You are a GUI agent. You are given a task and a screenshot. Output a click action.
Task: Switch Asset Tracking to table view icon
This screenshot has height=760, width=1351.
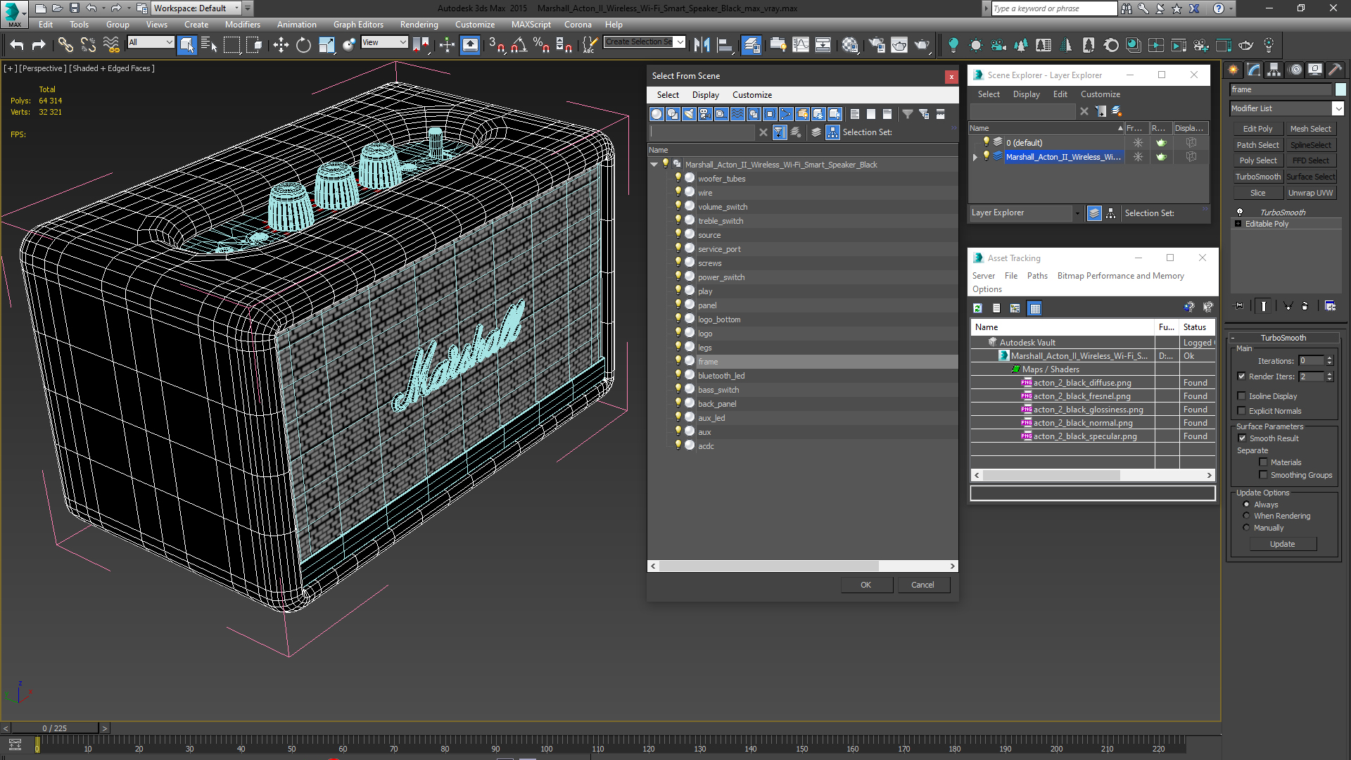click(1034, 308)
